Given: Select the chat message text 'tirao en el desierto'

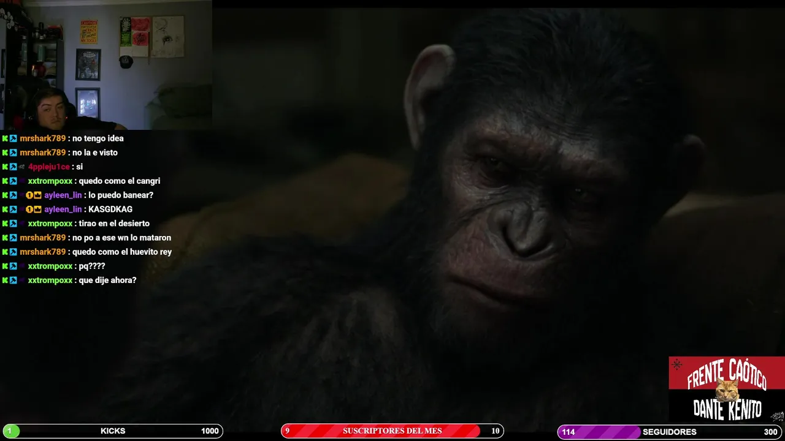Looking at the screenshot, I should tap(114, 224).
